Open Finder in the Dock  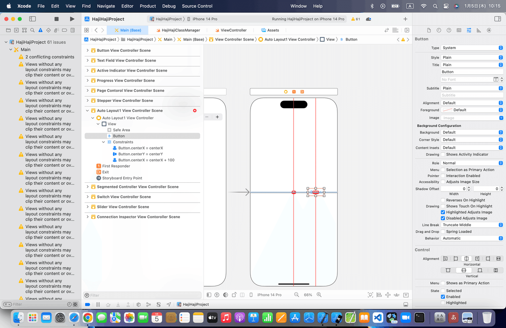(x=18, y=317)
